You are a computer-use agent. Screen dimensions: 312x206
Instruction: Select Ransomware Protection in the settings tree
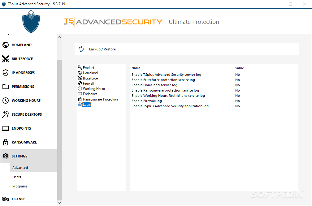100,99
